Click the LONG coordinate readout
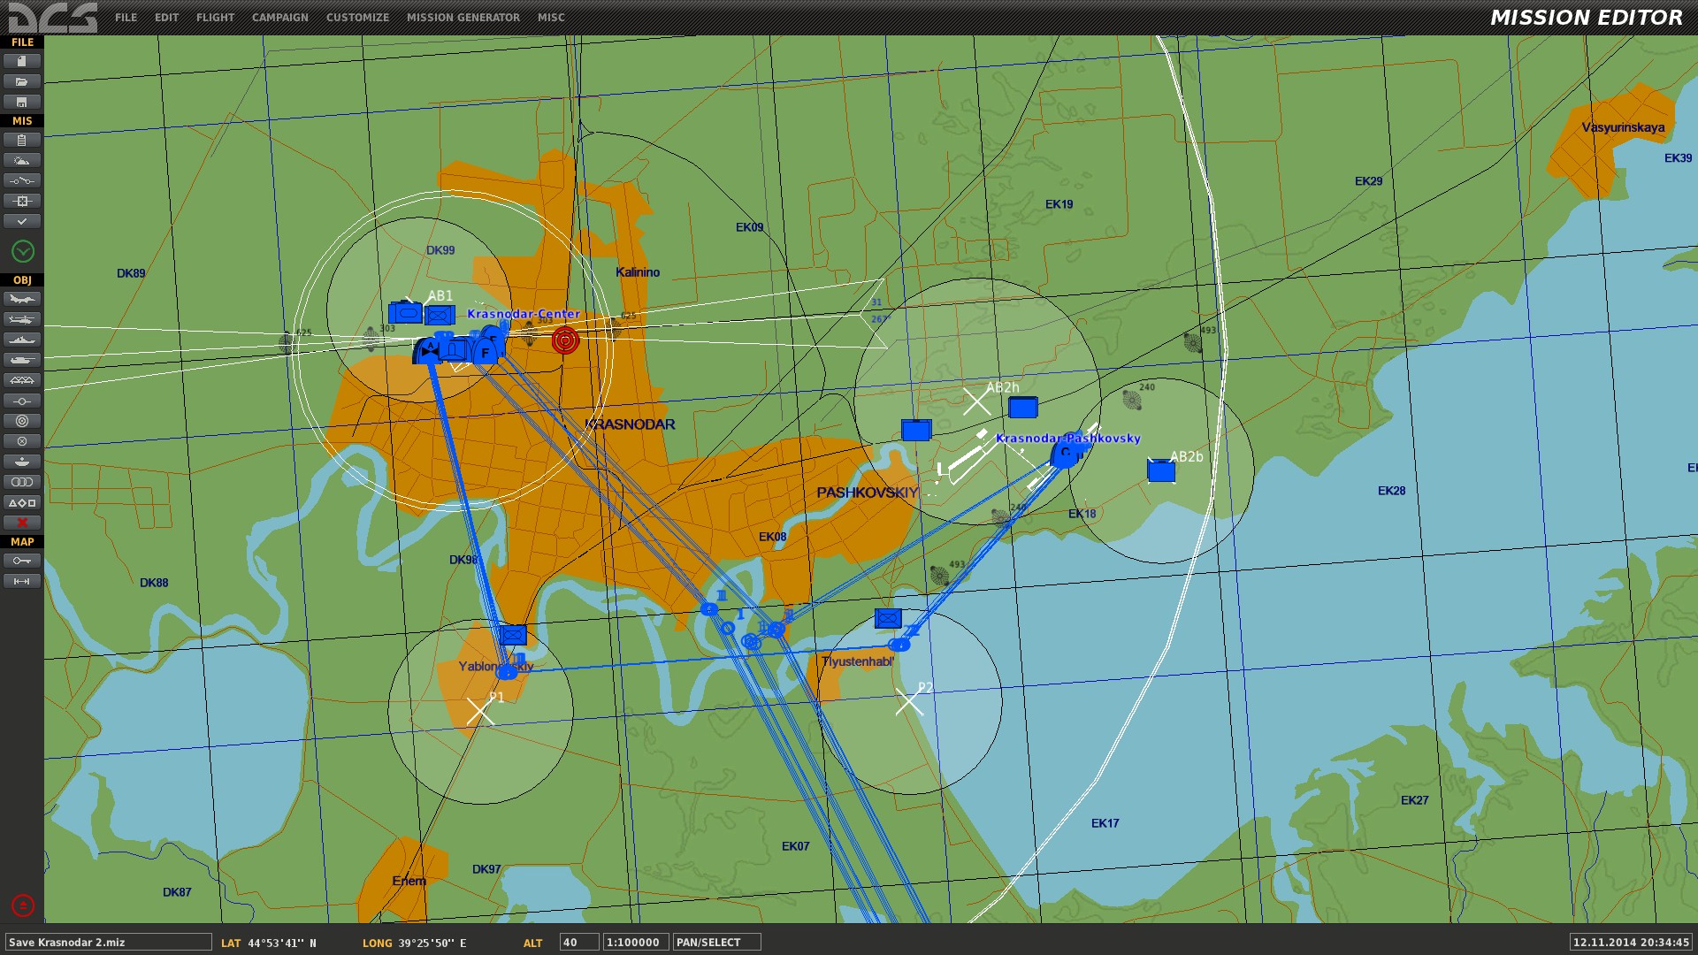 click(x=414, y=944)
